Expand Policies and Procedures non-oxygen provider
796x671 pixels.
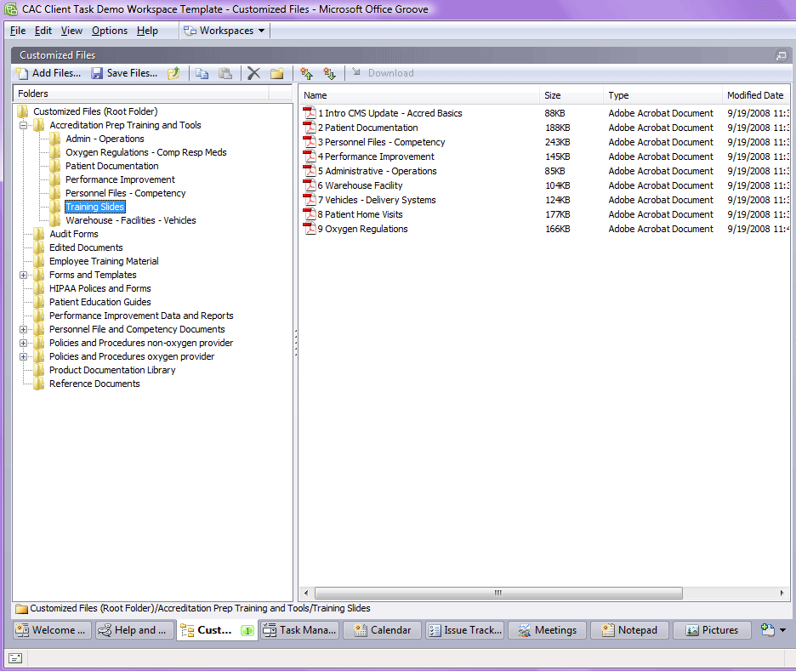pyautogui.click(x=23, y=343)
